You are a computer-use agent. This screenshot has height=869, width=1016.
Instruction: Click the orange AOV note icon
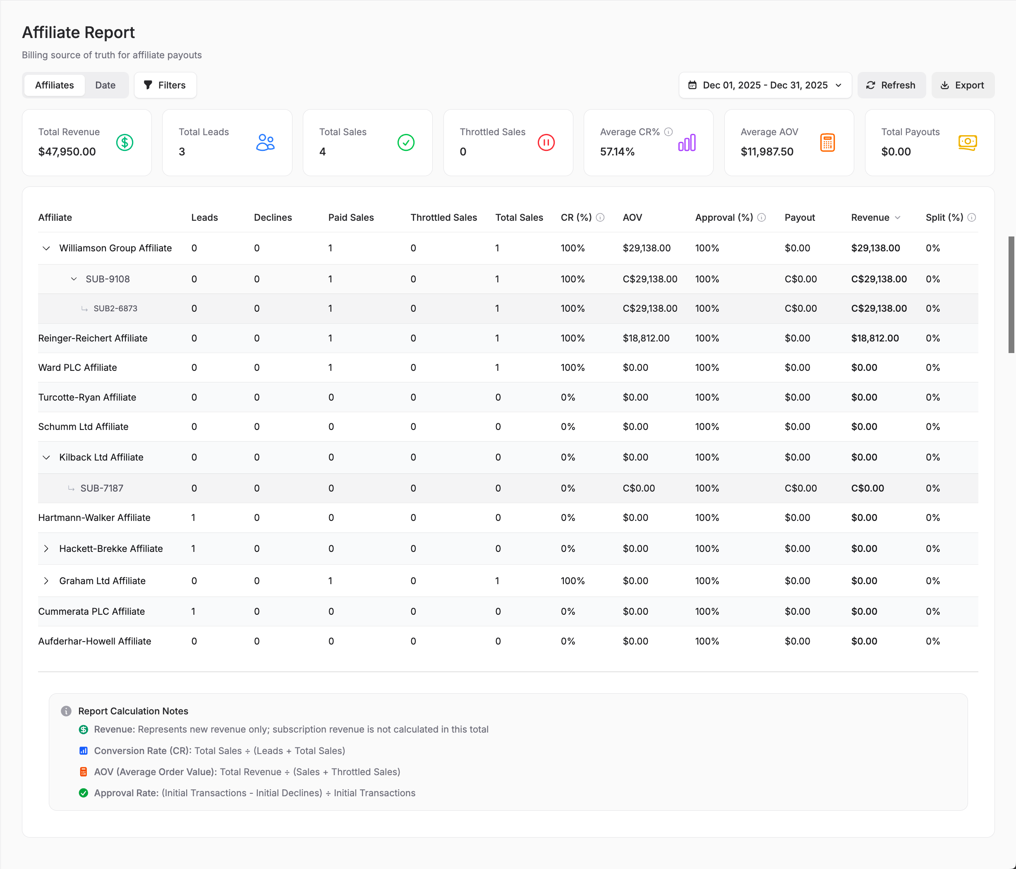coord(84,772)
